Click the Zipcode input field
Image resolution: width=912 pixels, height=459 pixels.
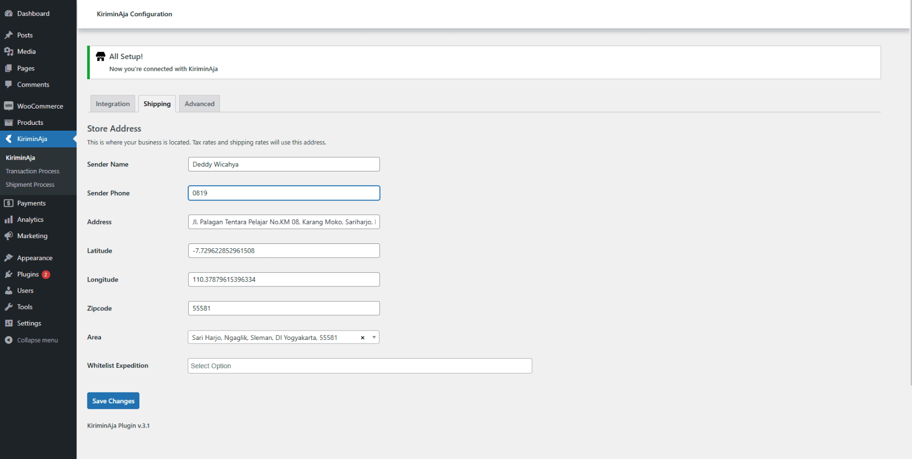[x=284, y=308]
